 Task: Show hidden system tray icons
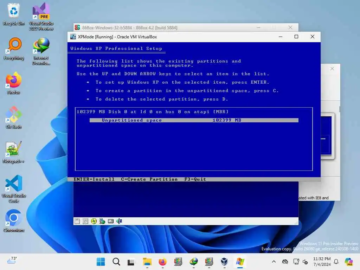tap(274, 262)
